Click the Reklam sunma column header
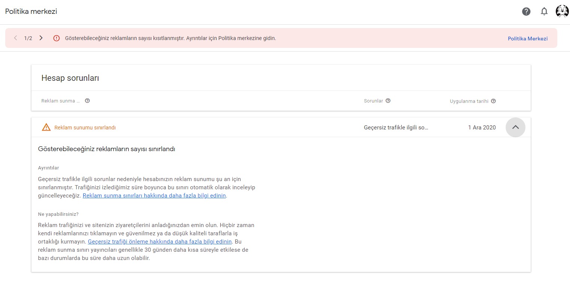570x300 pixels. (61, 101)
